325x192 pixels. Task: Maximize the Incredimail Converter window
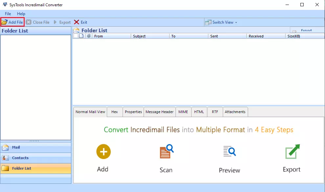[x=302, y=5]
